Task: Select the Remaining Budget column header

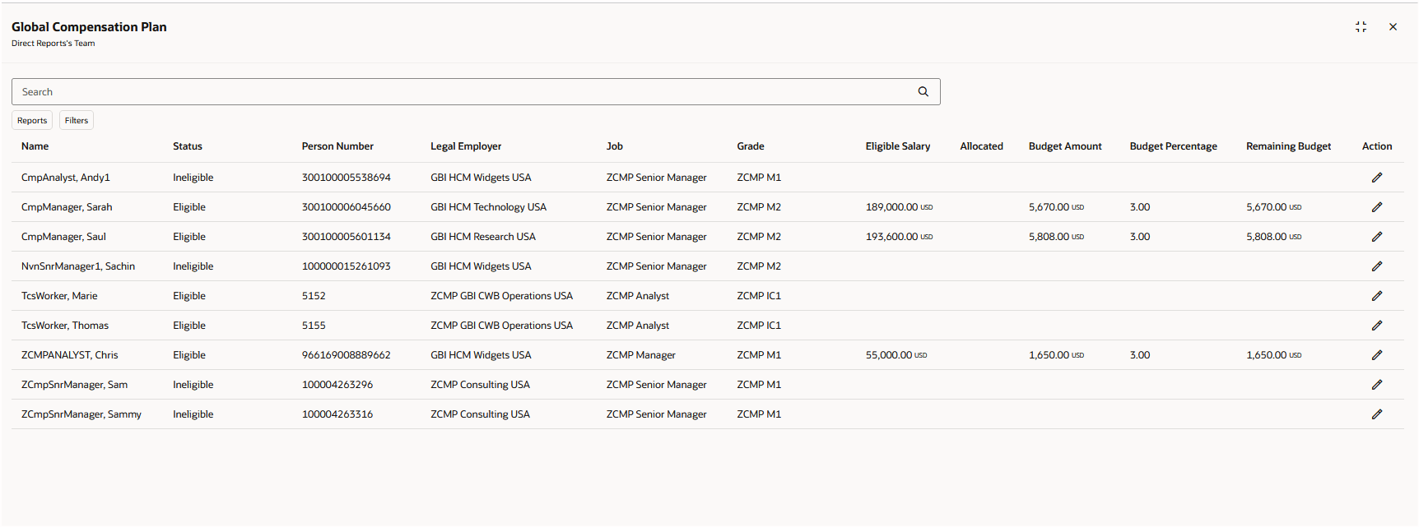Action: click(1288, 146)
